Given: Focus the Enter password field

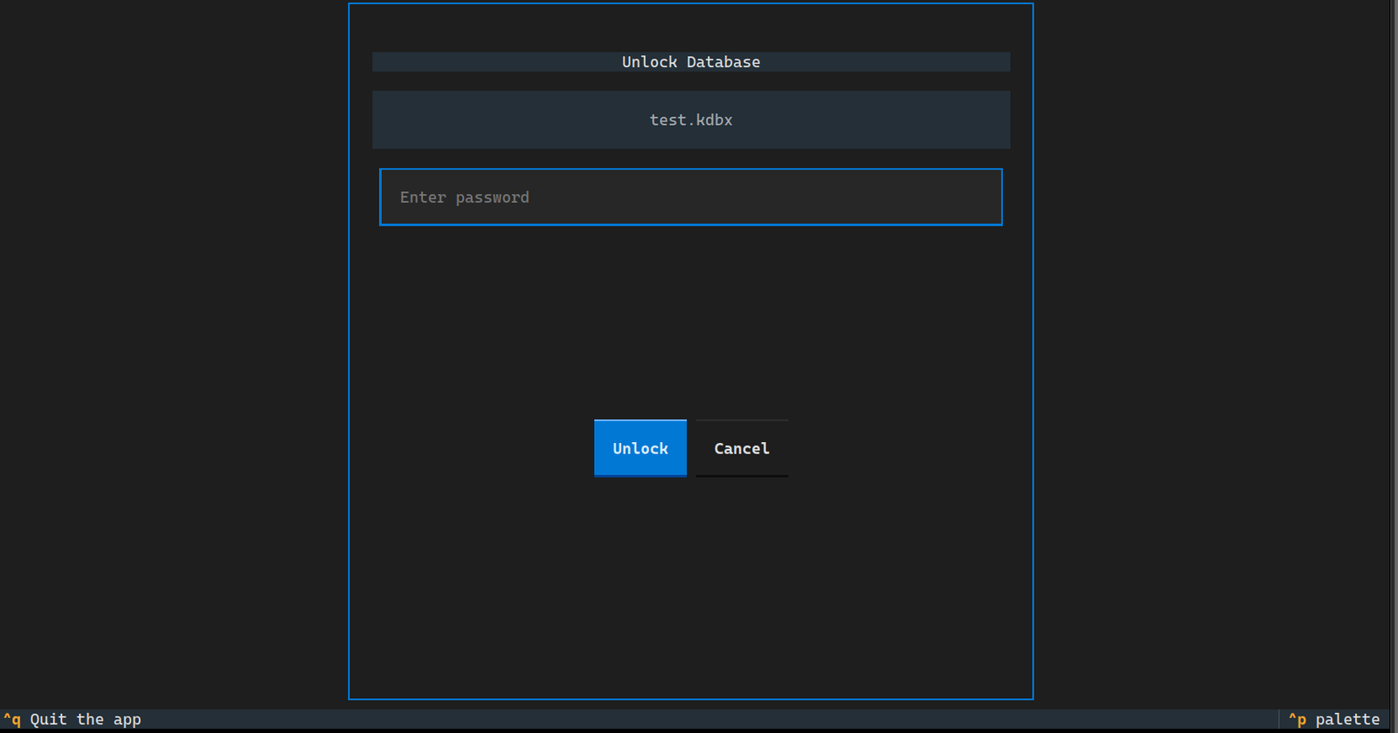Looking at the screenshot, I should pyautogui.click(x=690, y=197).
